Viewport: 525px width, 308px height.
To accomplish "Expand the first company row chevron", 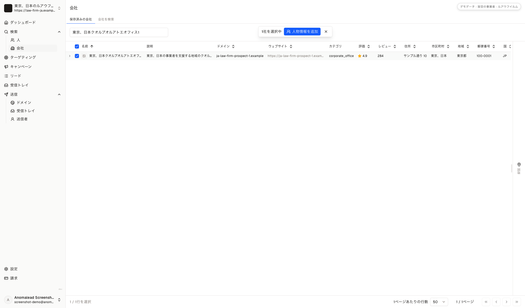I will coord(70,56).
